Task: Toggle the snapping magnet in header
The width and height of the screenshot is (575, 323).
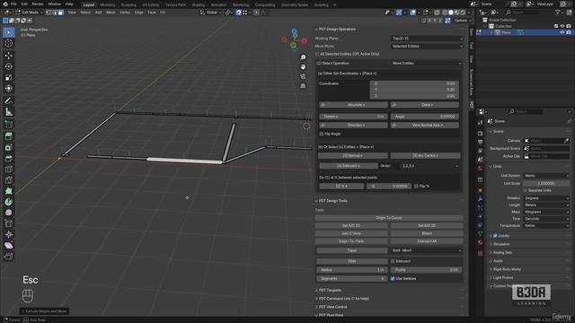Action: (x=239, y=13)
